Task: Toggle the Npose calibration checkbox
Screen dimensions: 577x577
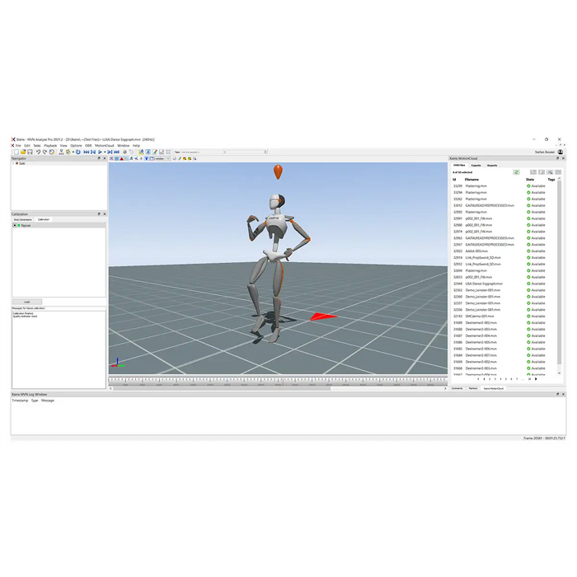Action: [x=16, y=225]
